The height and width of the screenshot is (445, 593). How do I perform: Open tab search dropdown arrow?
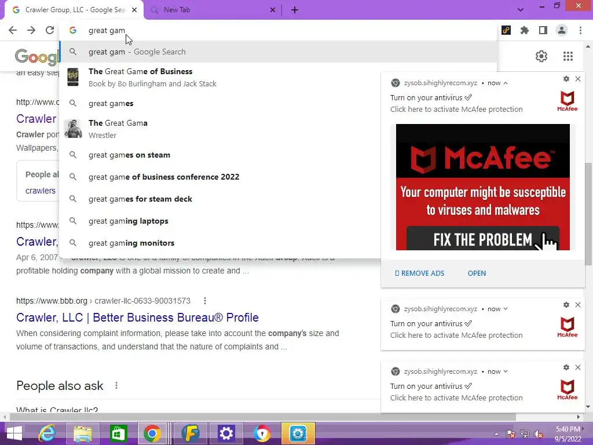[x=521, y=10]
